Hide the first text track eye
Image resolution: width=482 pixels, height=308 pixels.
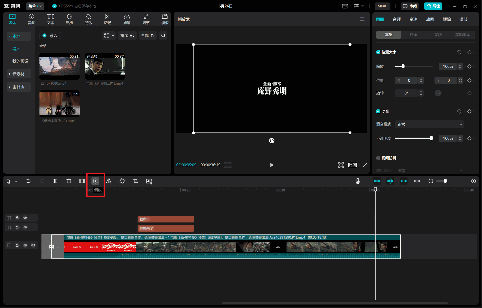[25, 218]
